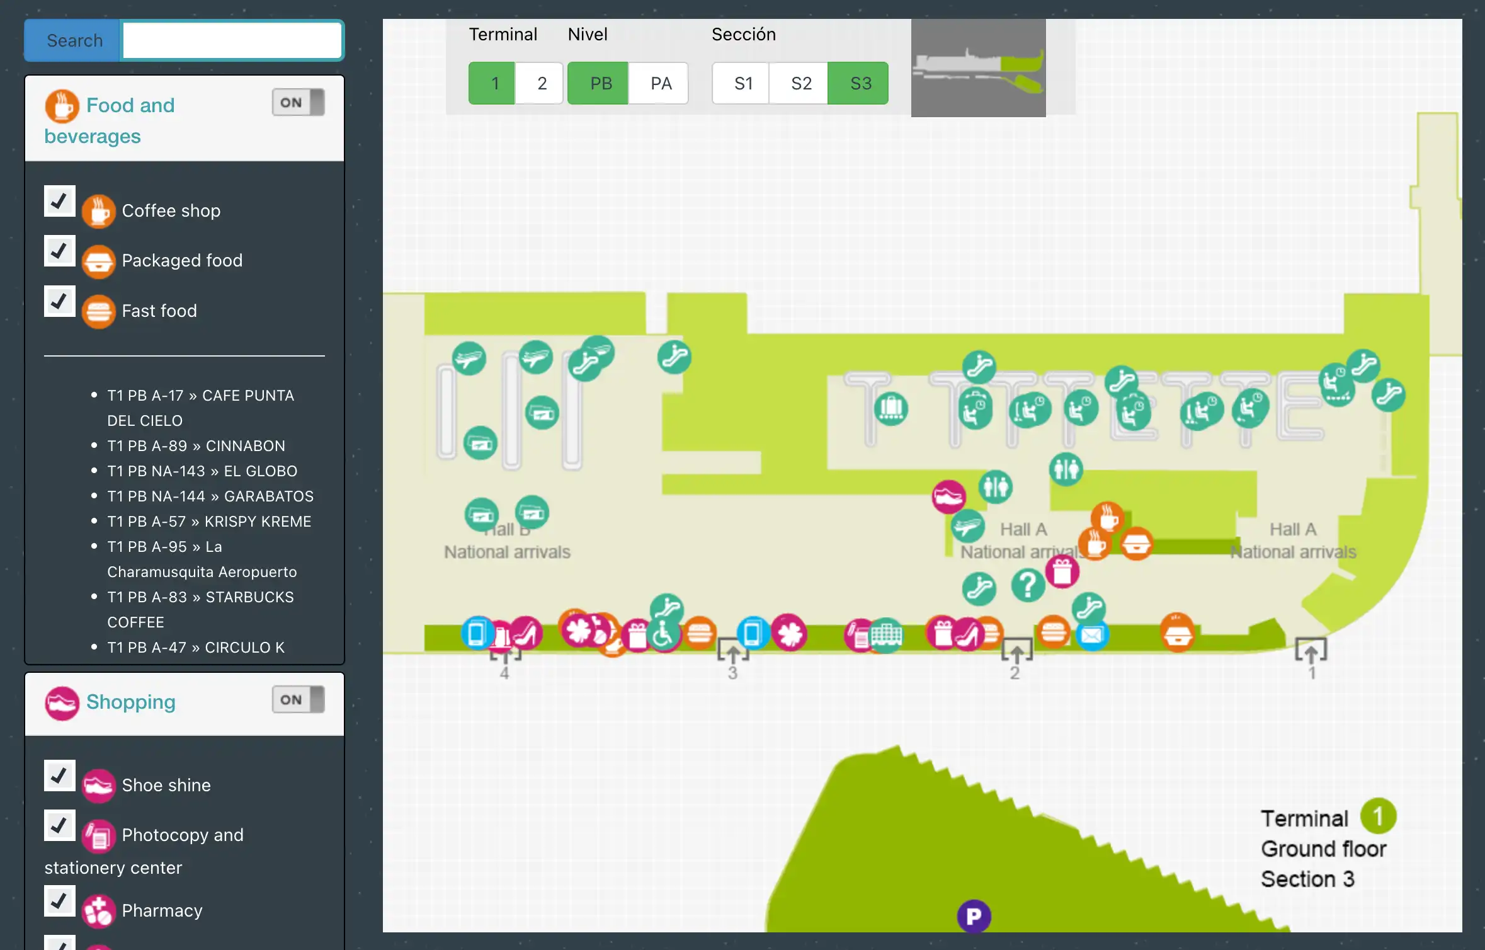
Task: Click the pink shoe shine map icon
Action: click(948, 496)
